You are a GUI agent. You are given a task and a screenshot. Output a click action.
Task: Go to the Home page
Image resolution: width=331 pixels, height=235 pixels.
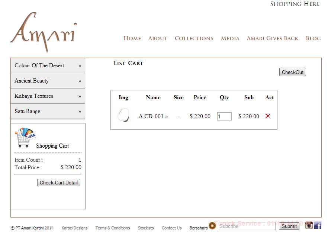pos(132,38)
